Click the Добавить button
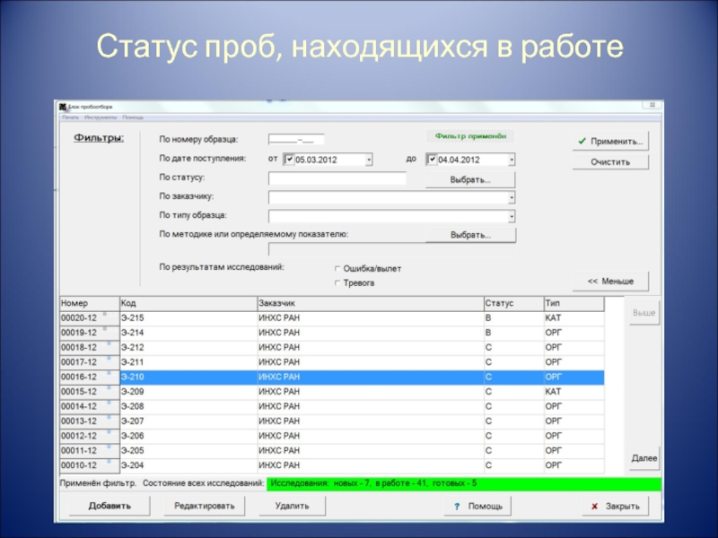Screen dimensions: 718x538 point(109,506)
